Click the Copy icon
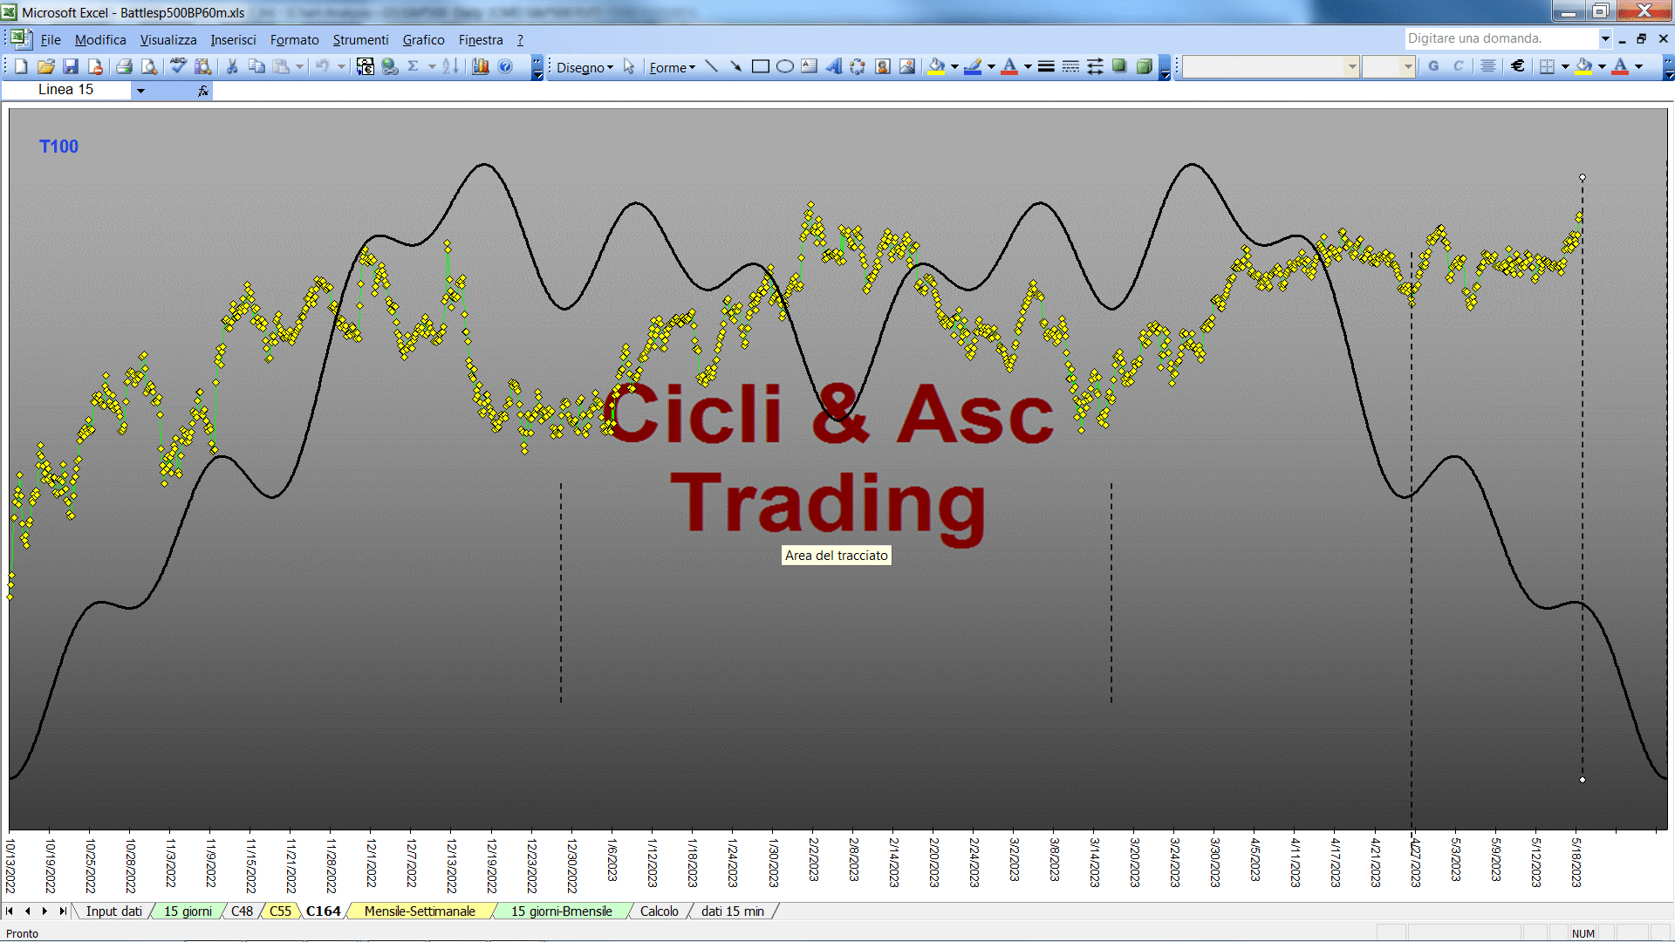 click(x=256, y=67)
